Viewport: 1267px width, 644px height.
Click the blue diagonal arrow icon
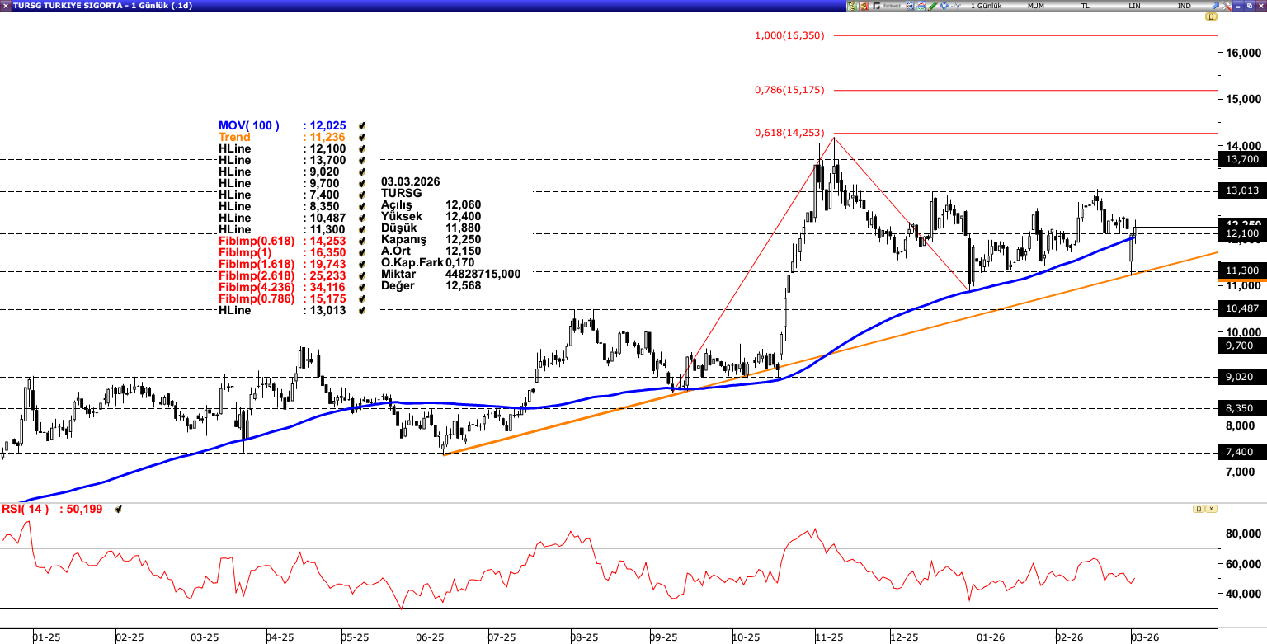coord(1216,6)
